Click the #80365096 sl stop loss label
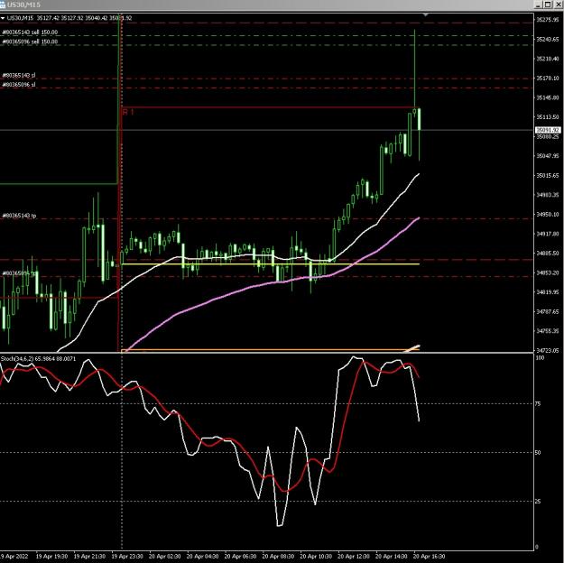This screenshot has height=563, width=564. (19, 85)
